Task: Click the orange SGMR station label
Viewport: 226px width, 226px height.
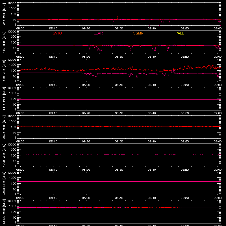Action: pyautogui.click(x=138, y=33)
